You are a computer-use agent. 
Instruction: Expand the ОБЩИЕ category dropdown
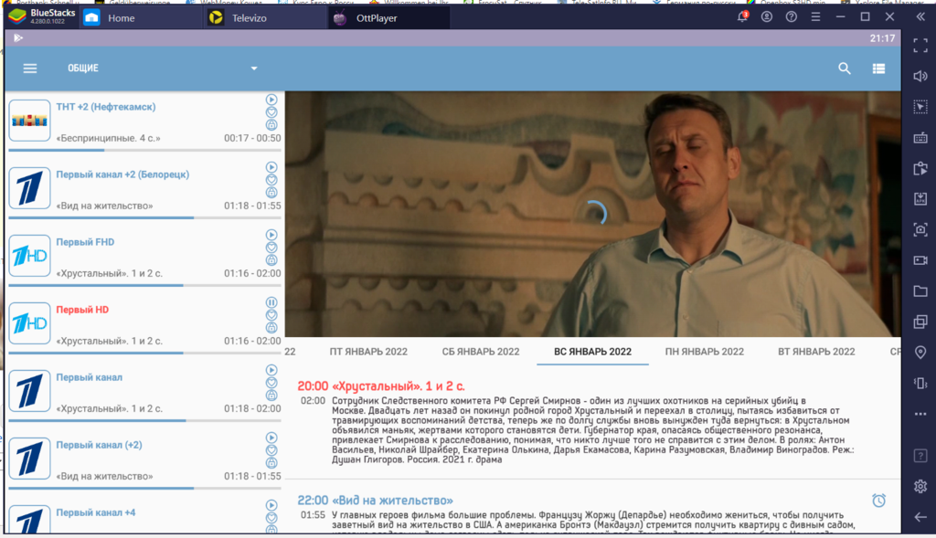(254, 69)
